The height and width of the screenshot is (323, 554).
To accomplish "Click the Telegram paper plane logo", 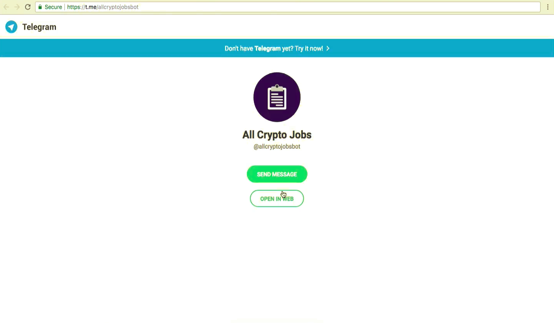I will [11, 26].
